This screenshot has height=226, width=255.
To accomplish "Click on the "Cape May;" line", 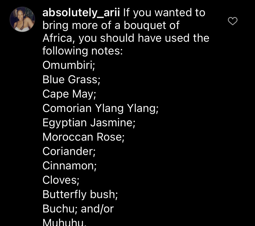I will click(x=69, y=94).
